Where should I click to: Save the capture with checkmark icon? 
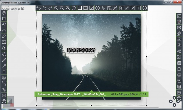179,16
